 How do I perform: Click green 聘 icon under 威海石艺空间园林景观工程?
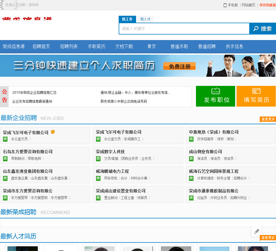pyautogui.click(x=191, y=178)
